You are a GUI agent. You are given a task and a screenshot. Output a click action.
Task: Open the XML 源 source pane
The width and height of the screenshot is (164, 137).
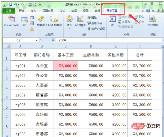(x=112, y=21)
